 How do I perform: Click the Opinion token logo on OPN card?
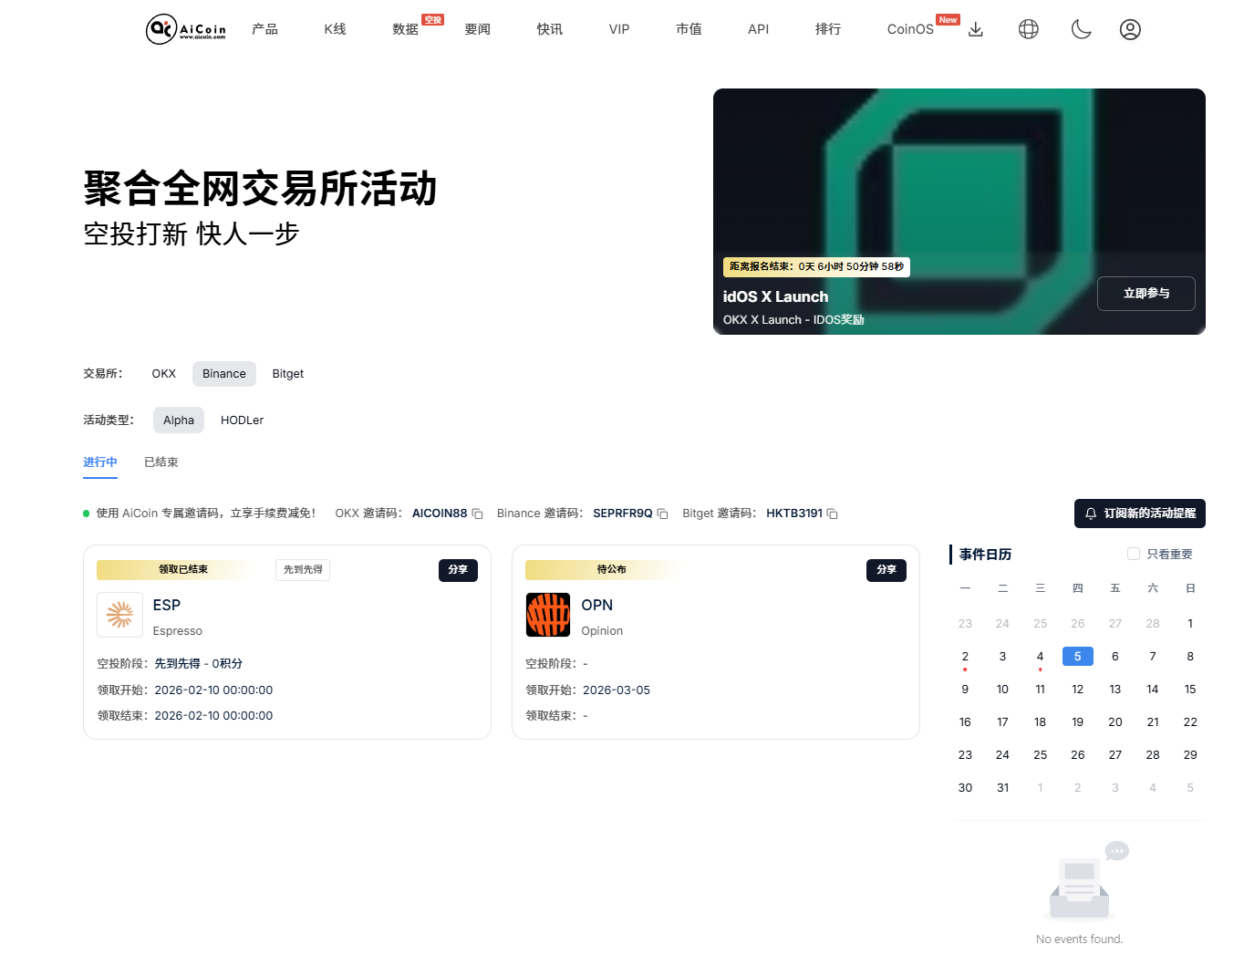[548, 615]
